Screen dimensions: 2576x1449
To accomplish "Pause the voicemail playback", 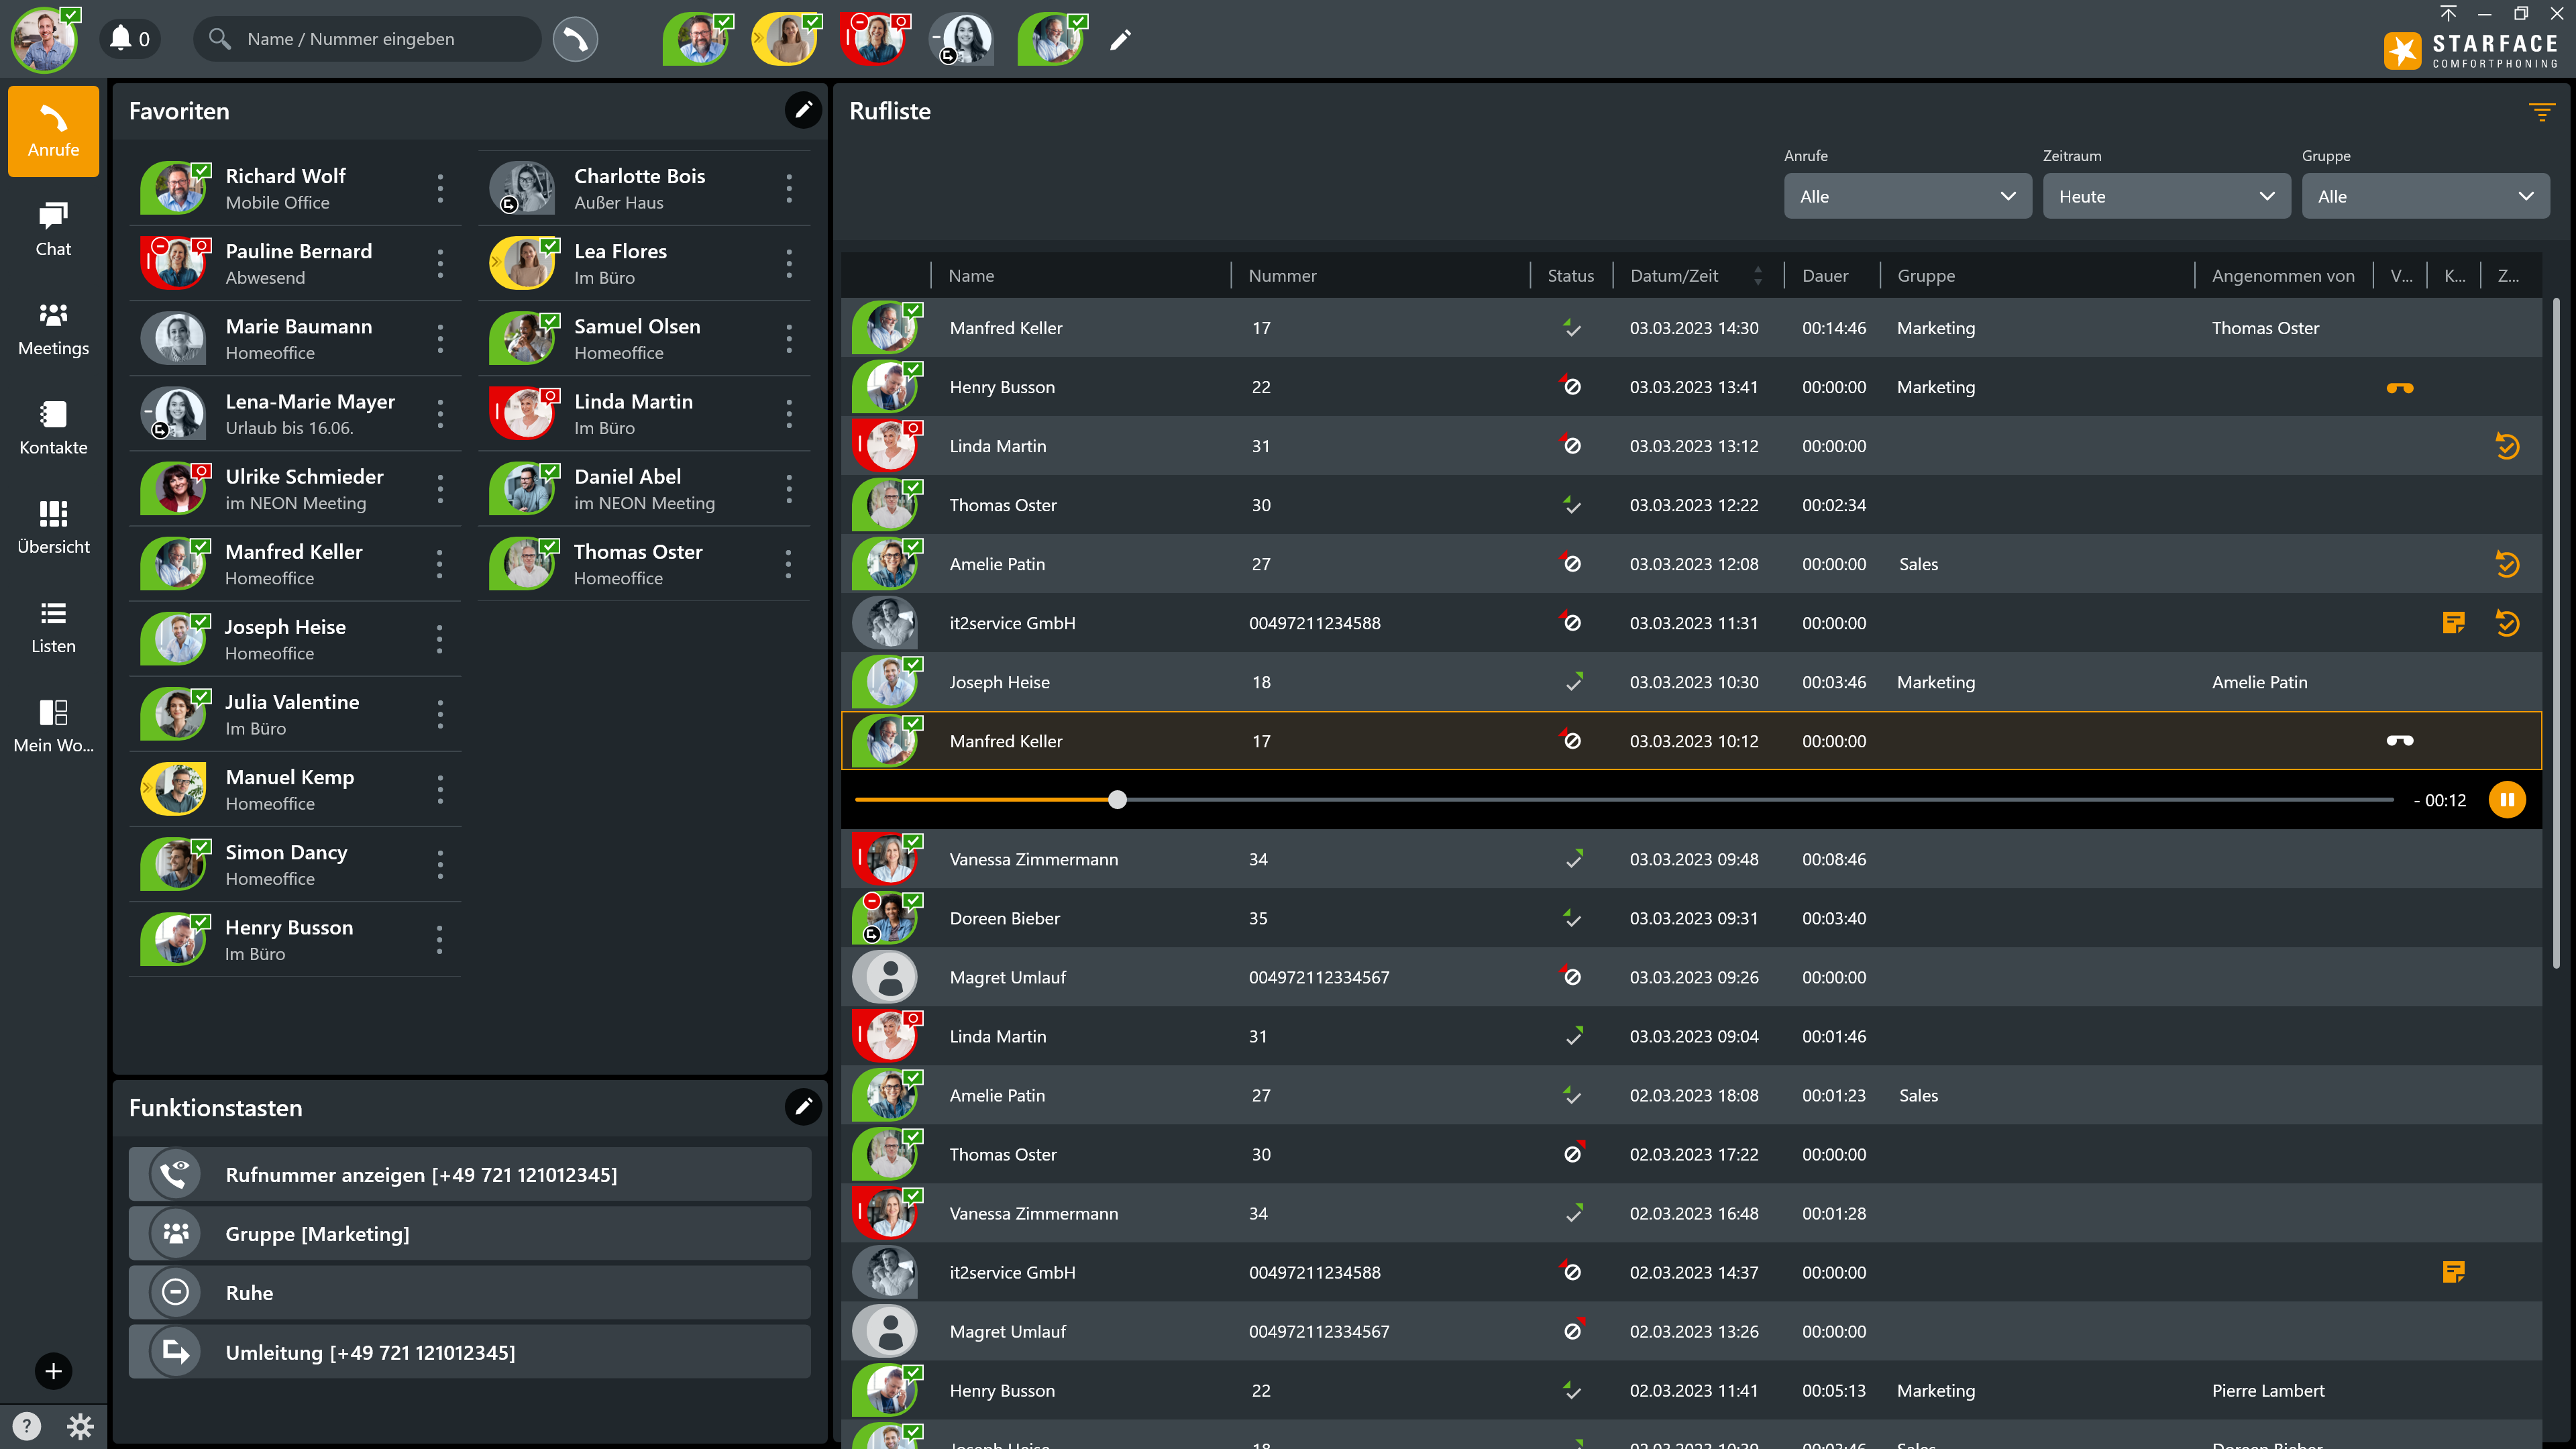I will [x=2507, y=800].
